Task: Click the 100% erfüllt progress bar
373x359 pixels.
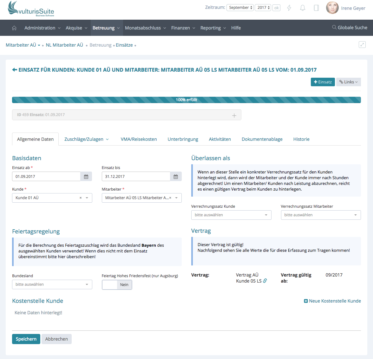Action: point(186,100)
